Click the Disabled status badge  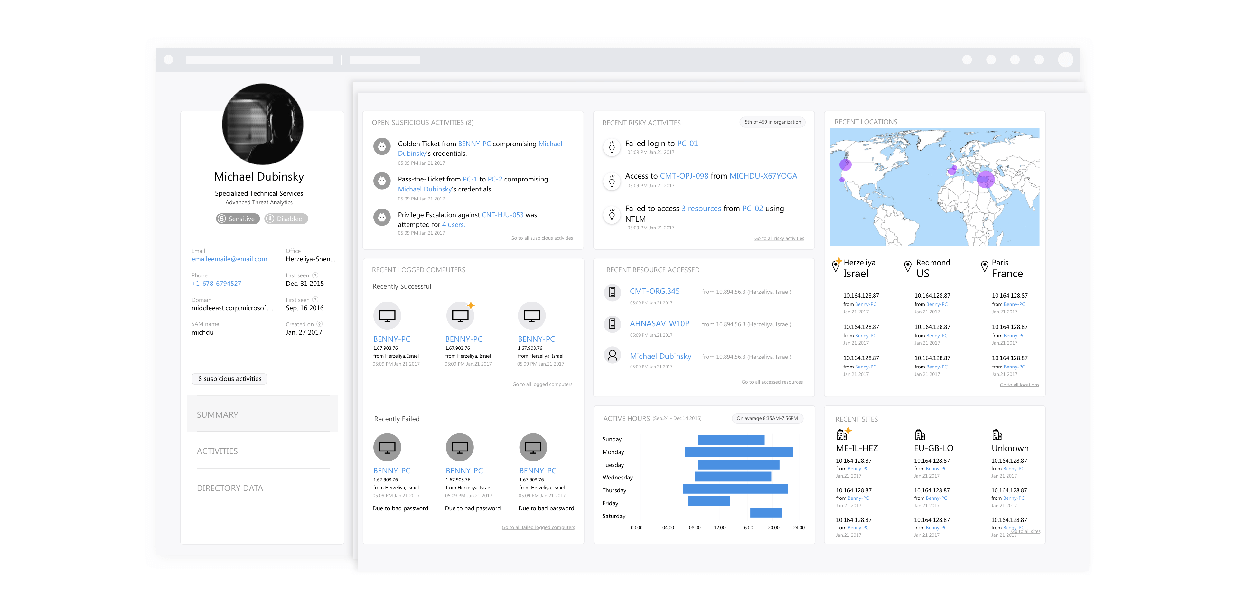coord(286,219)
